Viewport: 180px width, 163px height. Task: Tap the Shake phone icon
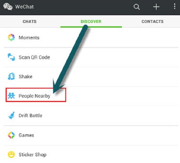coord(11,76)
